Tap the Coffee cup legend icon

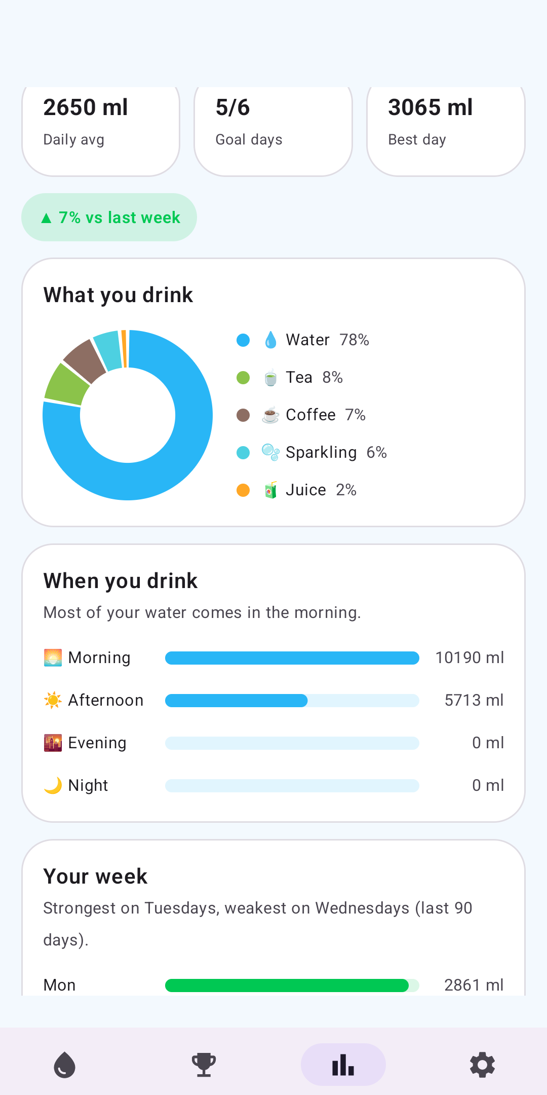271,415
